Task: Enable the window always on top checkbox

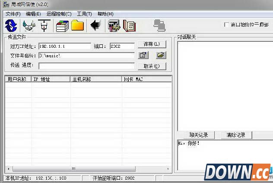Action: pos(226,25)
